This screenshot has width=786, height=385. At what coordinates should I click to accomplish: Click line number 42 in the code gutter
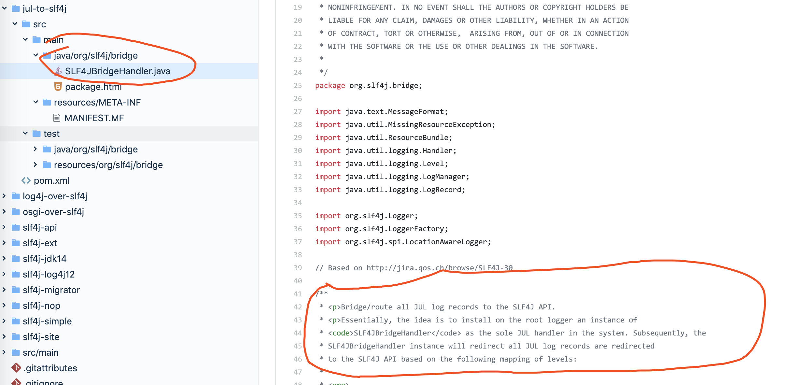(298, 307)
